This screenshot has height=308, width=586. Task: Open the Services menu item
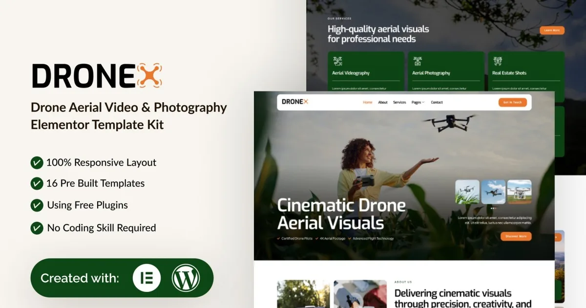[x=399, y=102]
